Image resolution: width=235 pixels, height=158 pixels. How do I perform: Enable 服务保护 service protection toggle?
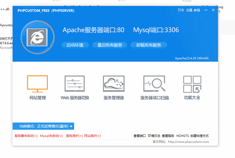coord(75,136)
